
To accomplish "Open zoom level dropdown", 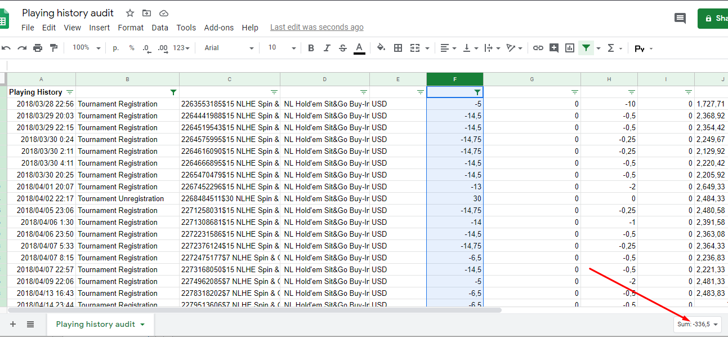I will point(86,48).
